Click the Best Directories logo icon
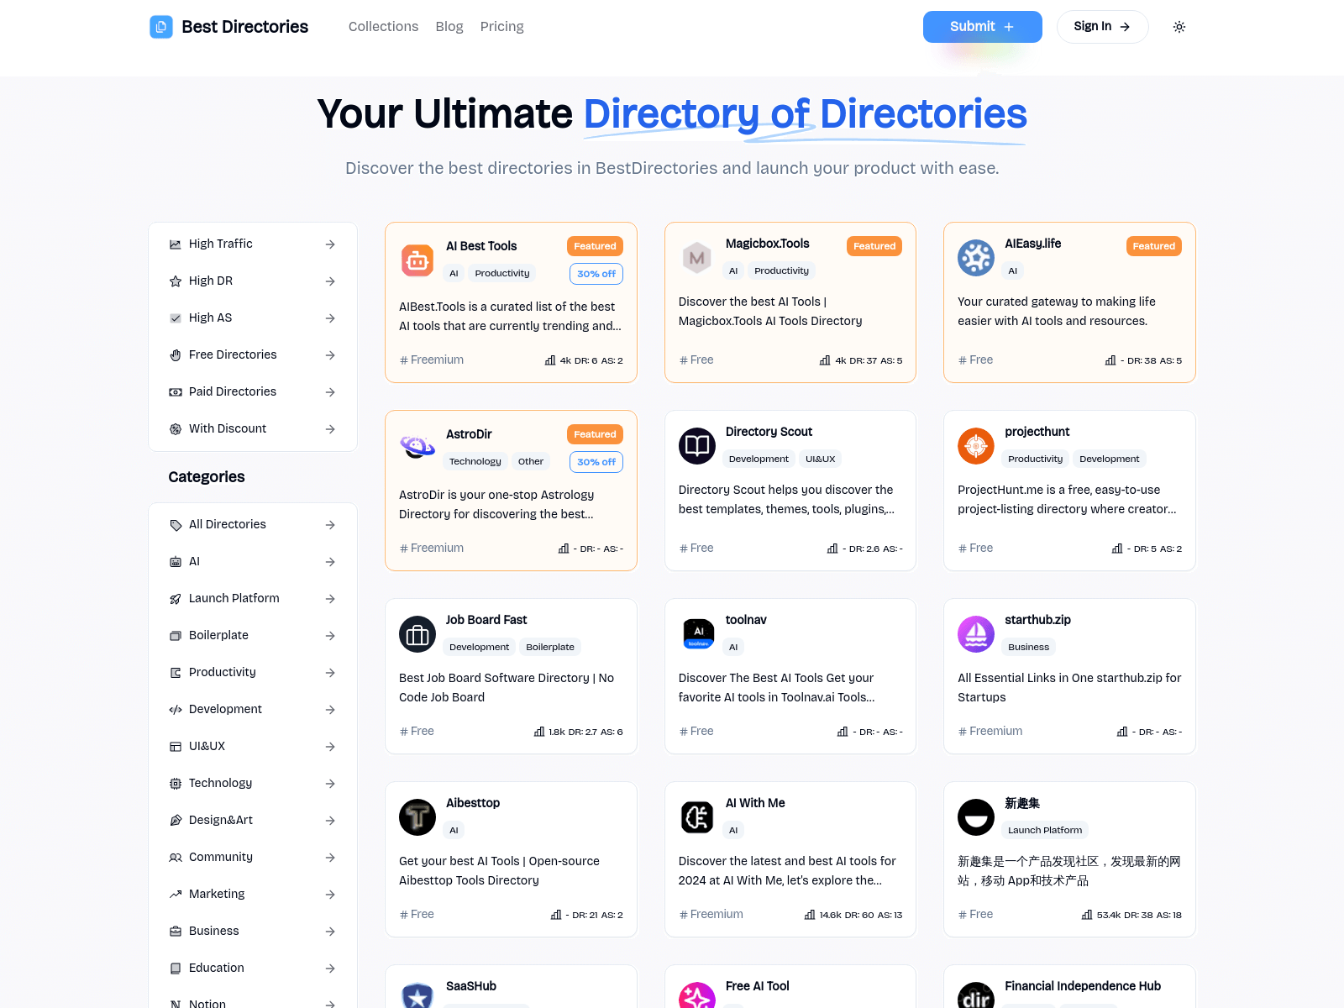The image size is (1344, 1008). 160,26
